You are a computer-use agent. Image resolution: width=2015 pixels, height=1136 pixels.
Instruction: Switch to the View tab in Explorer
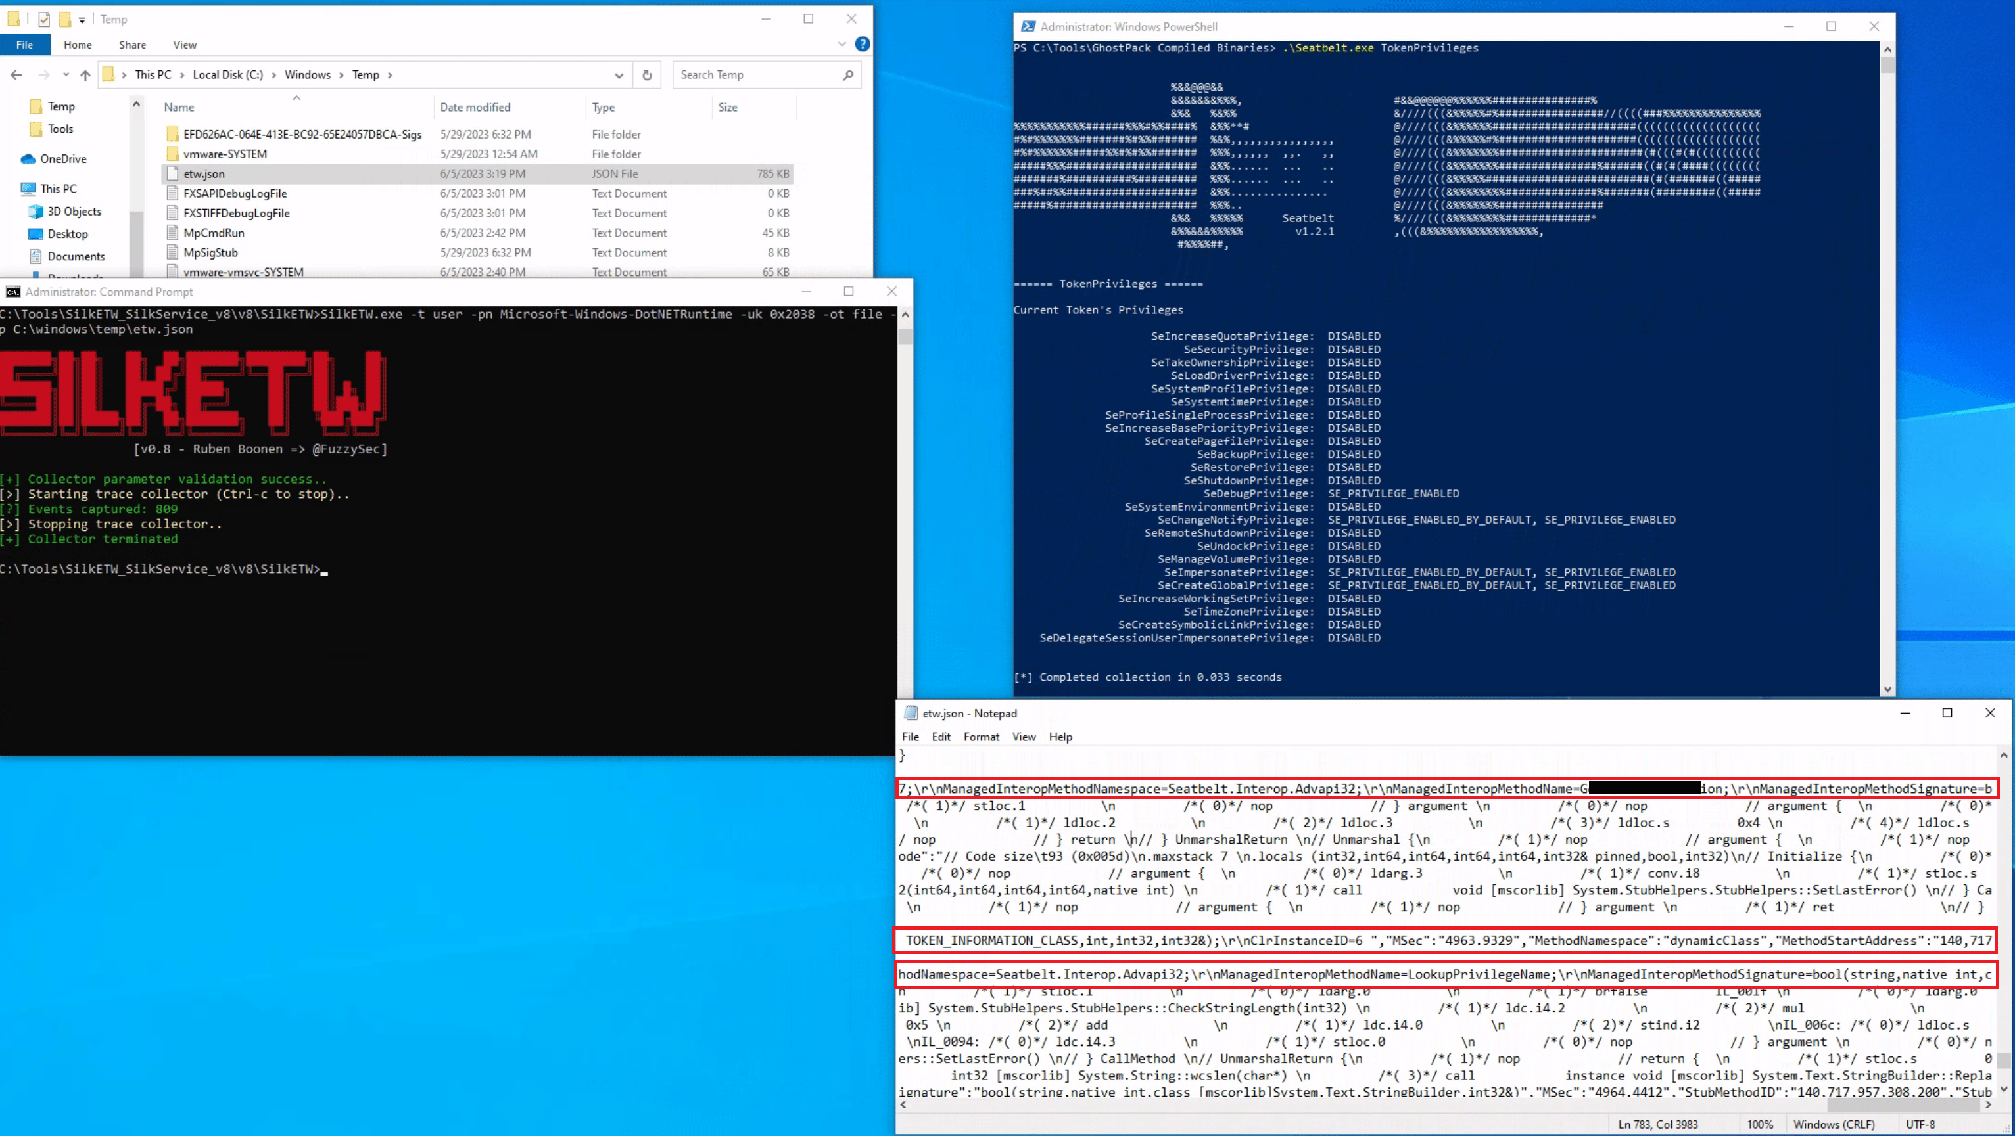click(x=185, y=45)
